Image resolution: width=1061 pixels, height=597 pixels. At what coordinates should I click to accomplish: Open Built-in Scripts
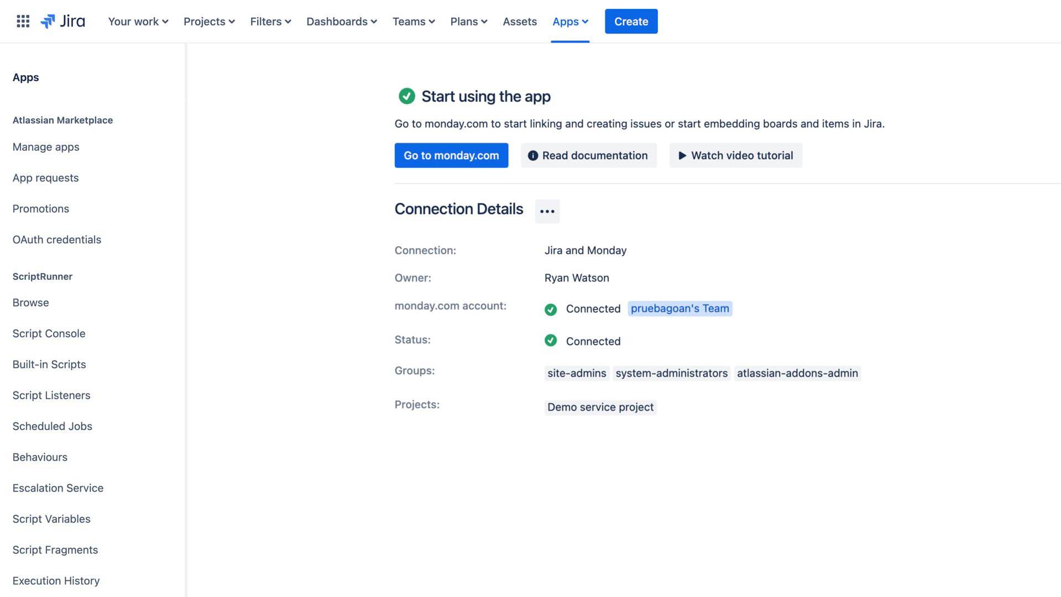[x=49, y=365]
